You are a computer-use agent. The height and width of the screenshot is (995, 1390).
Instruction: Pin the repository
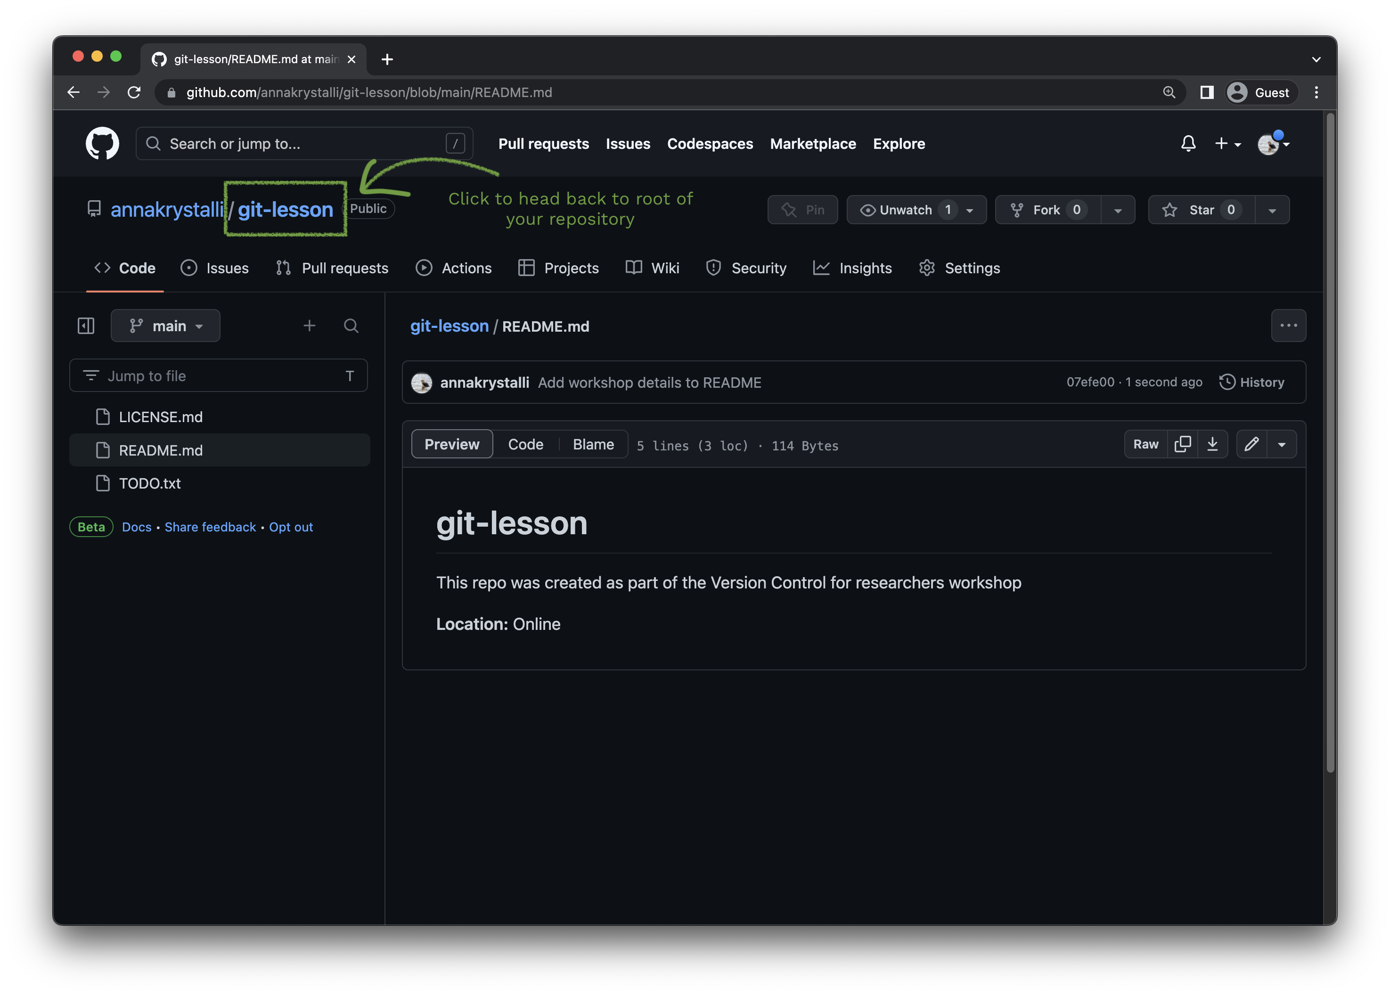[x=802, y=210]
